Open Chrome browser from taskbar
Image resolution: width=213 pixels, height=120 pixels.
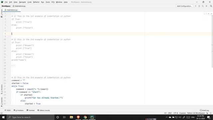tap(85, 117)
